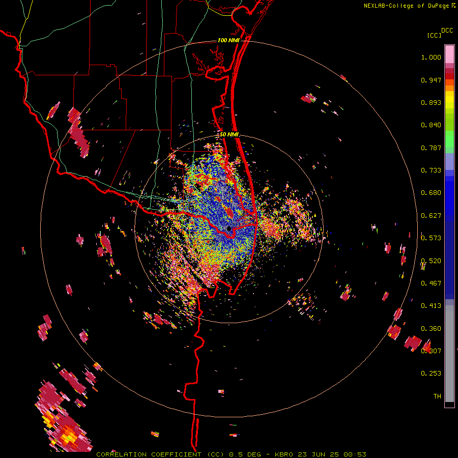Viewport: 458px width, 458px height.
Task: Click the 0.360 value on the color scale
Action: pos(431,329)
